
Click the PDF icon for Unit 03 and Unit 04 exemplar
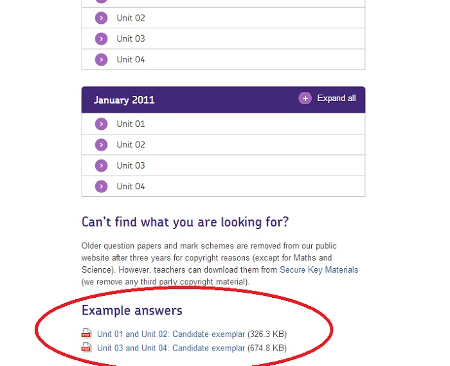[87, 348]
